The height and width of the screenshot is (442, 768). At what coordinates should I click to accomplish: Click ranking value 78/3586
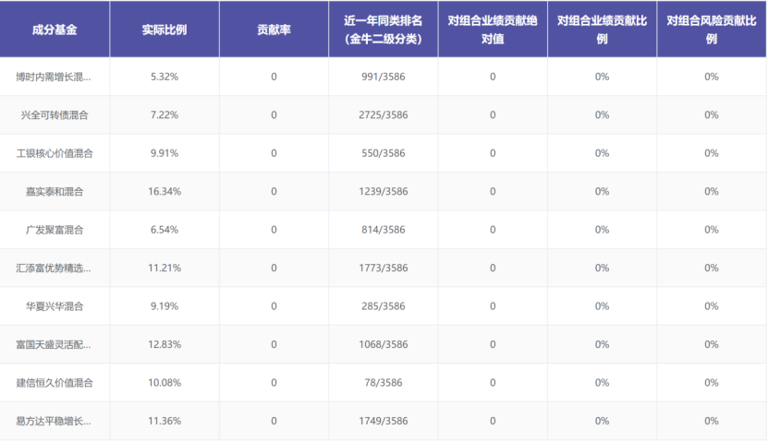pos(384,383)
